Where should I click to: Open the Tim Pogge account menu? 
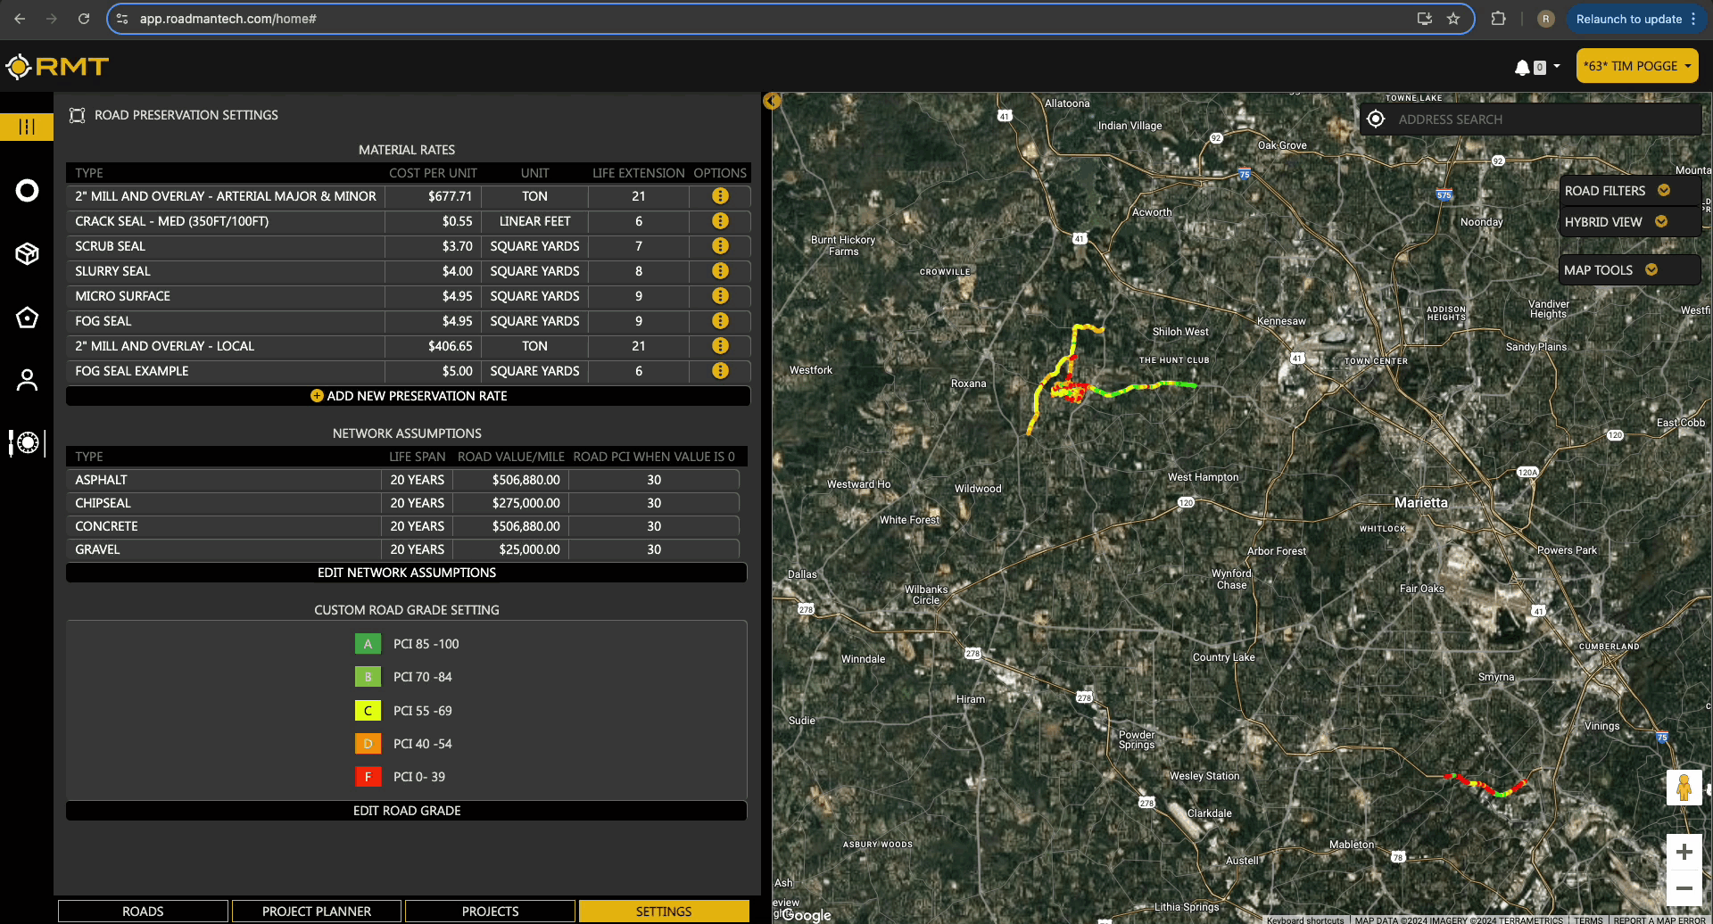tap(1636, 66)
